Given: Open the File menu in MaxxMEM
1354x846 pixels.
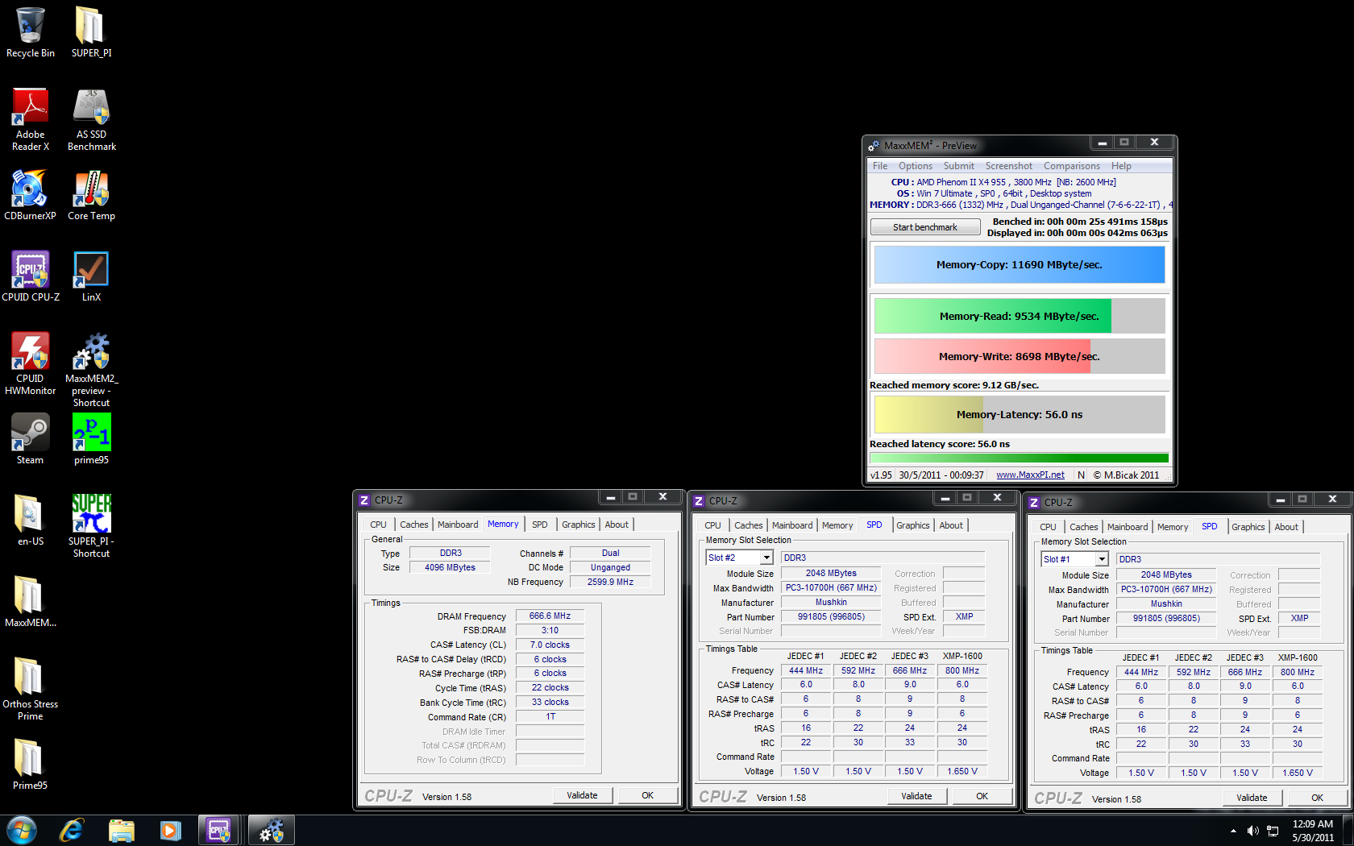Looking at the screenshot, I should coord(880,166).
